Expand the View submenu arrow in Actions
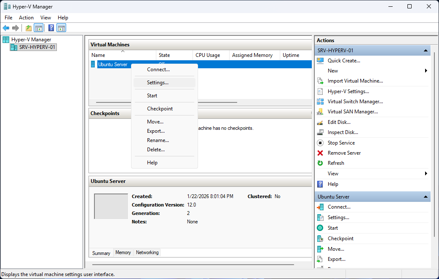This screenshot has width=439, height=279. coord(426,174)
